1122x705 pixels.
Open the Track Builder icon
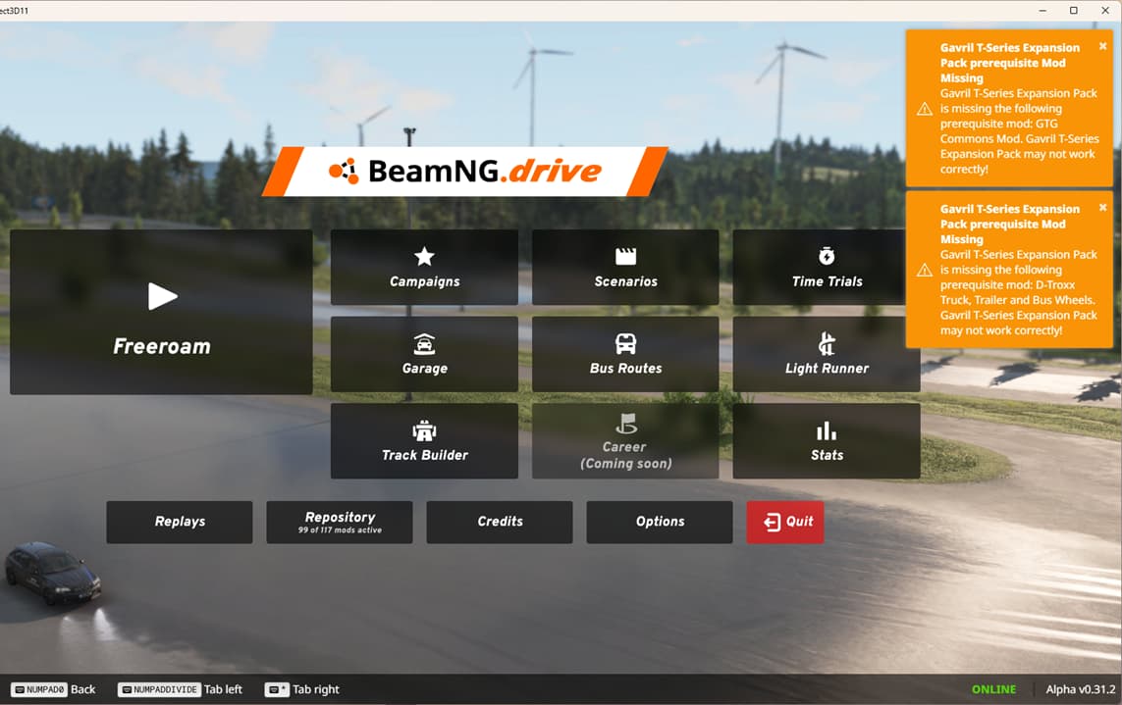[424, 430]
